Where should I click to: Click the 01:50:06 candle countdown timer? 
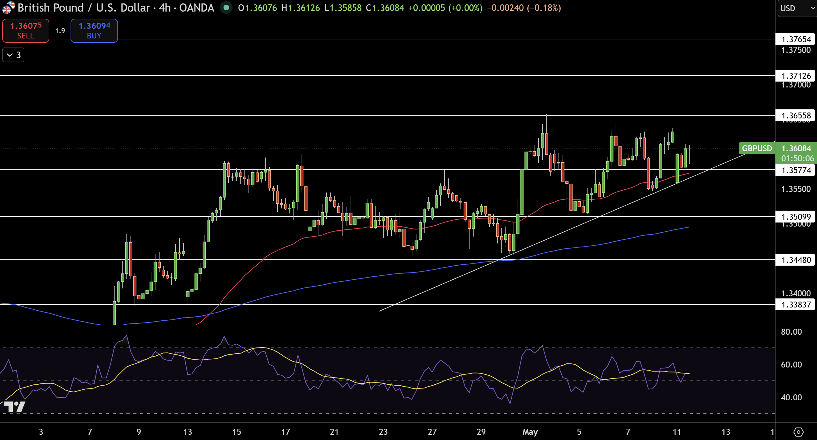click(x=797, y=158)
